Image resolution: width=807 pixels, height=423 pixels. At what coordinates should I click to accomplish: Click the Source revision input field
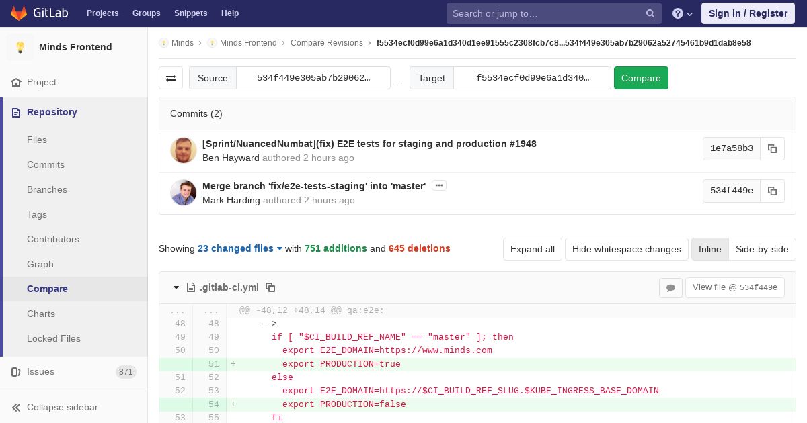[x=313, y=78]
